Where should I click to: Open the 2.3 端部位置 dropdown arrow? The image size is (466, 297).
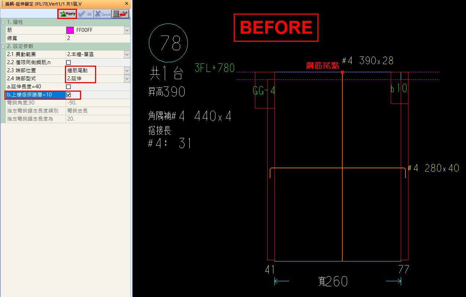pos(127,70)
